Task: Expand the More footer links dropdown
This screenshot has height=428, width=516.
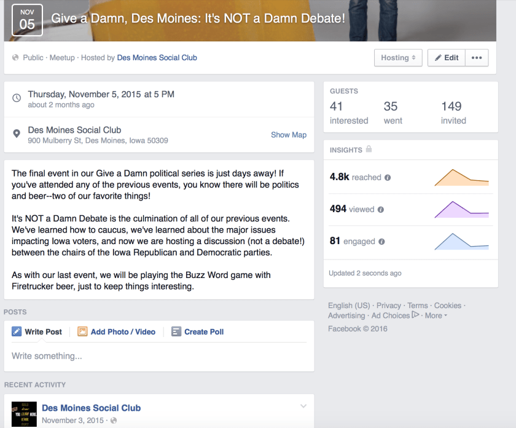Action: [436, 315]
